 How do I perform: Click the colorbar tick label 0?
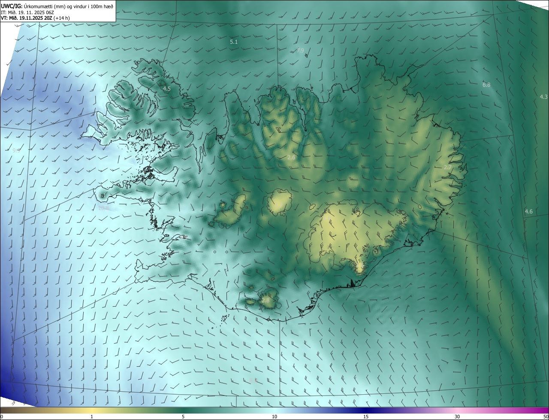tap(2, 417)
